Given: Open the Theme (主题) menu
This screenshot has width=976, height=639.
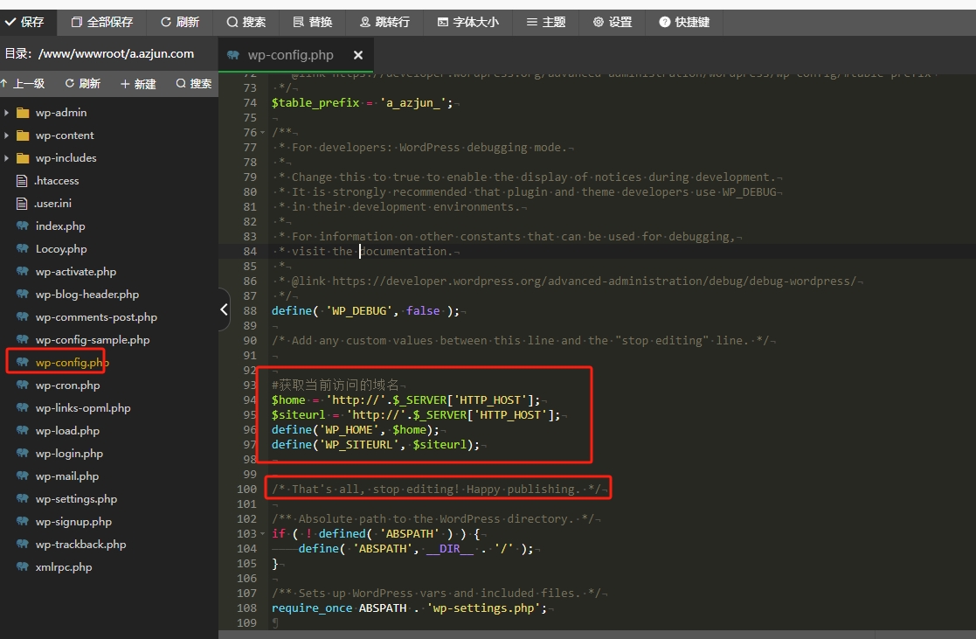Looking at the screenshot, I should (x=546, y=22).
